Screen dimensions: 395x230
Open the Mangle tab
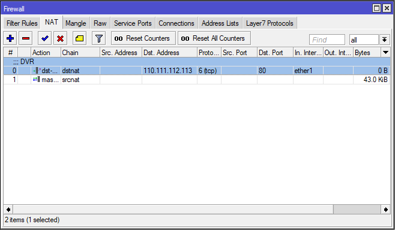point(76,23)
